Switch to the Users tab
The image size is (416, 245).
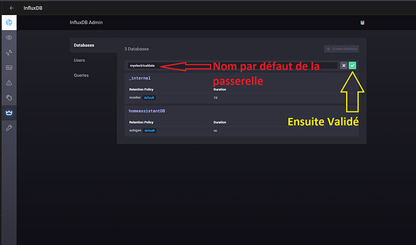(80, 60)
